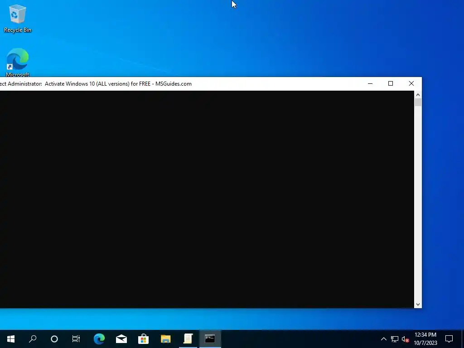This screenshot has height=348, width=464.
Task: Open the clock showing 12:34 PM
Action: point(425,339)
